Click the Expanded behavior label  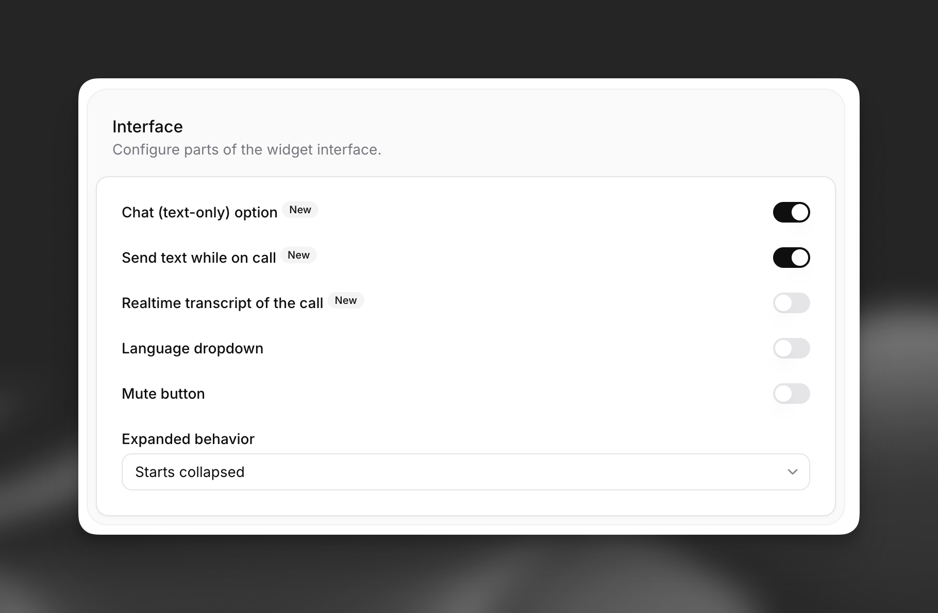pyautogui.click(x=188, y=439)
